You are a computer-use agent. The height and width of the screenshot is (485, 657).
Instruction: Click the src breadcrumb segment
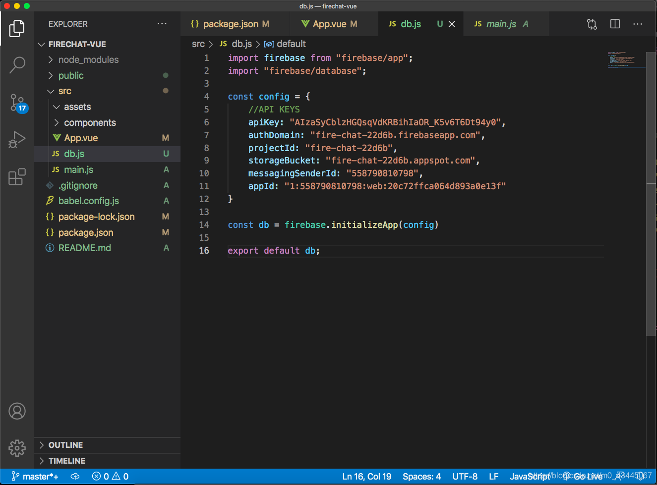[198, 44]
